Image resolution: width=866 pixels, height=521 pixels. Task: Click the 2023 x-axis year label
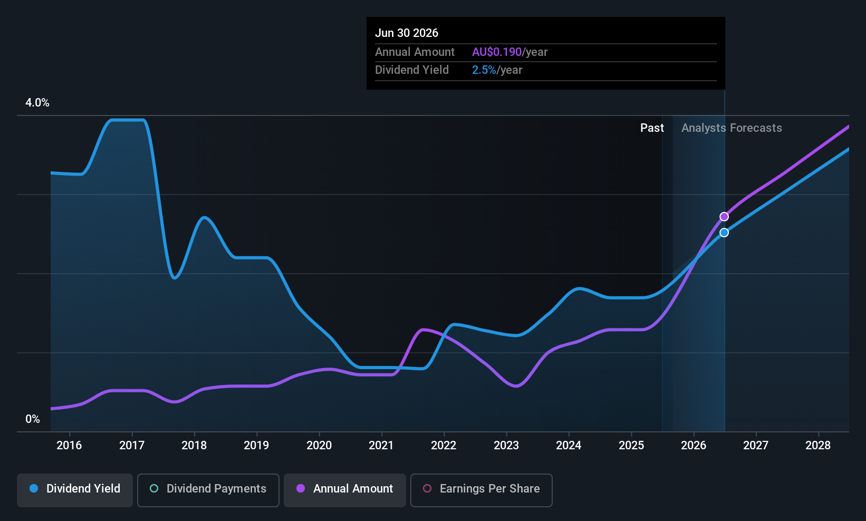(506, 445)
